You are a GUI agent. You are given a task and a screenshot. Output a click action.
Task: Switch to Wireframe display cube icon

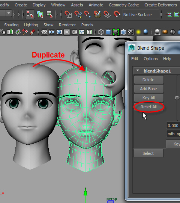[101, 32]
